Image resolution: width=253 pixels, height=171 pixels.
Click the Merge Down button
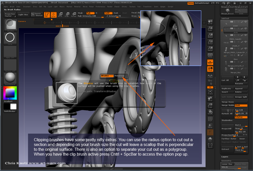click(234, 102)
